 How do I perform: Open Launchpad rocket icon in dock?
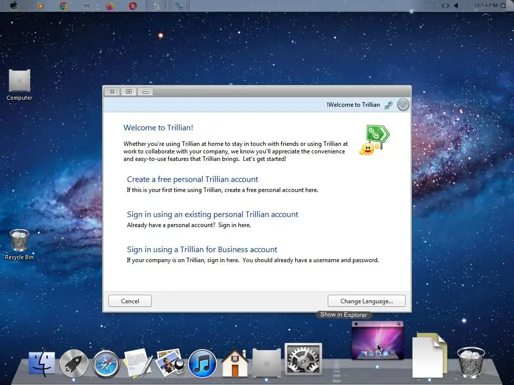coord(74,364)
